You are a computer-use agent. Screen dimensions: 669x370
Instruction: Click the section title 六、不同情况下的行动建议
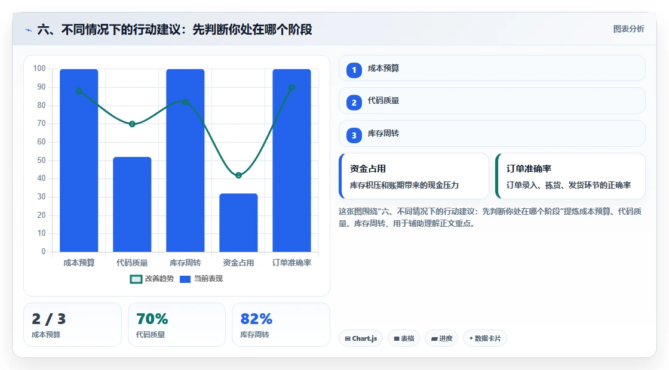click(174, 29)
